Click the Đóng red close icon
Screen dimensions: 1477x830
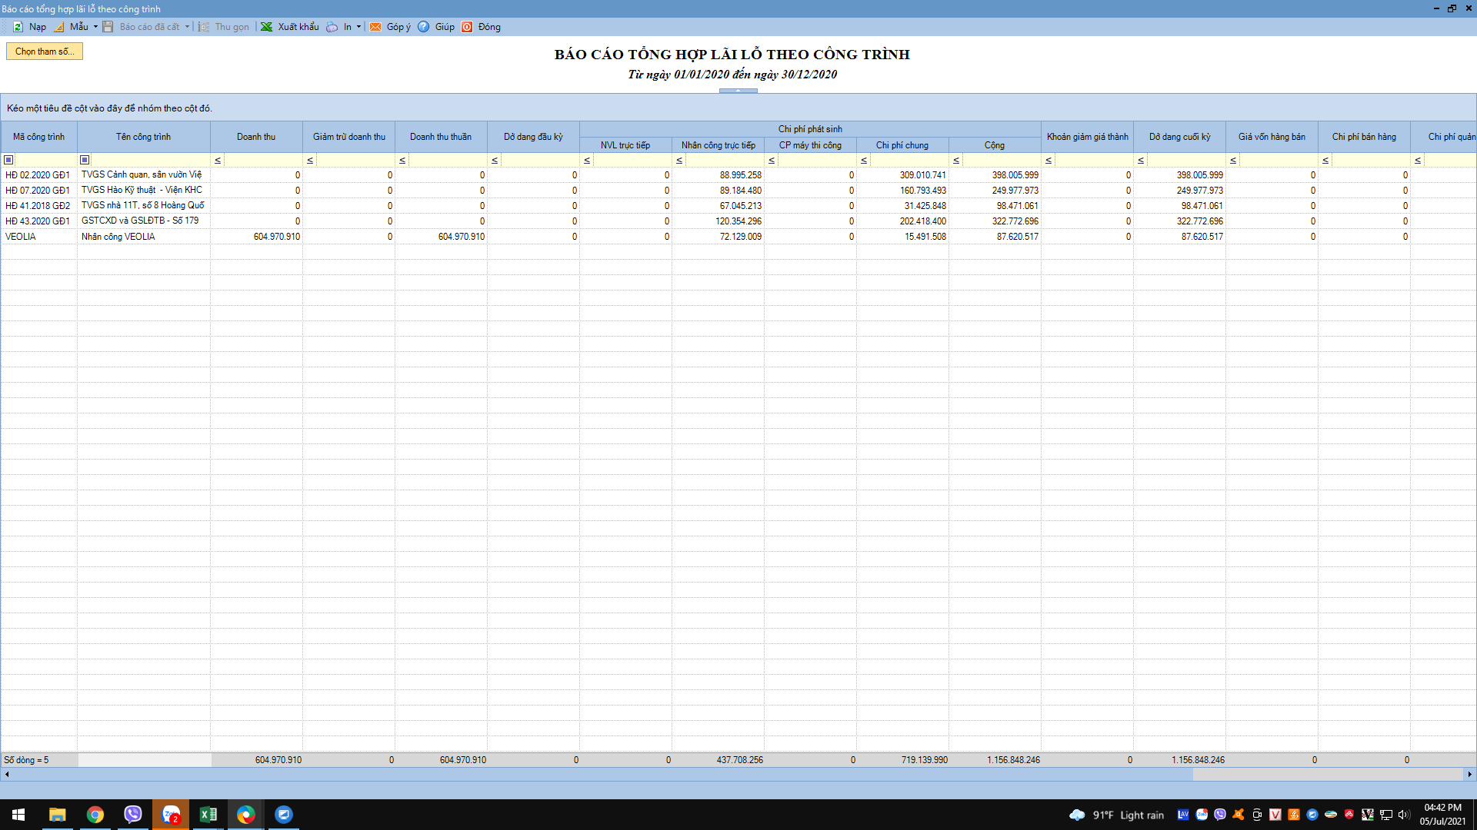(x=467, y=27)
